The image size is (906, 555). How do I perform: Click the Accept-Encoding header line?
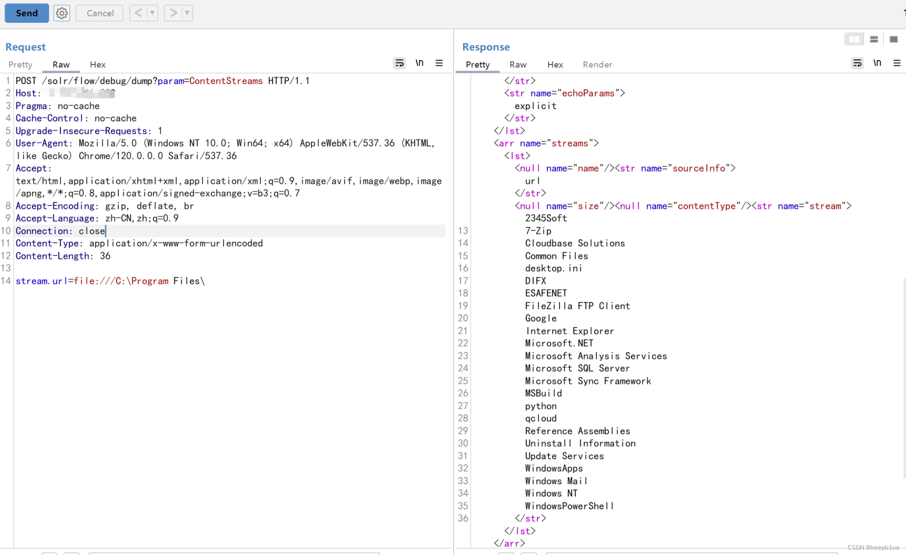(105, 206)
